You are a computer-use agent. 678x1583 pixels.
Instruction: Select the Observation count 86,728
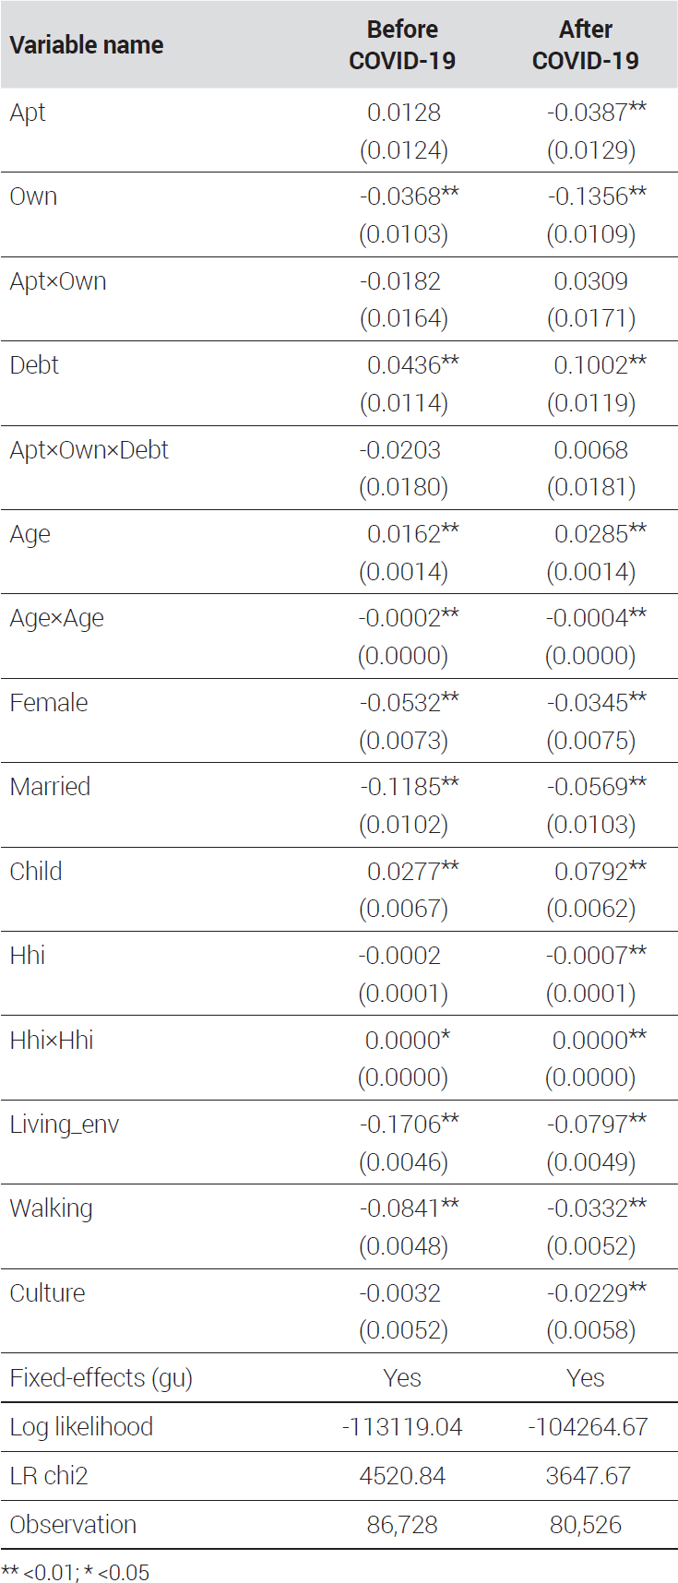click(x=402, y=1525)
